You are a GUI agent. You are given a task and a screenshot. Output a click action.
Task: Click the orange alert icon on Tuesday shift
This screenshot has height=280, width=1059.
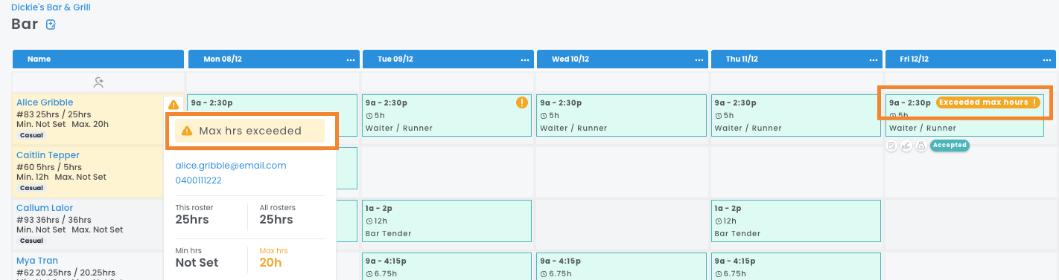coord(522,102)
